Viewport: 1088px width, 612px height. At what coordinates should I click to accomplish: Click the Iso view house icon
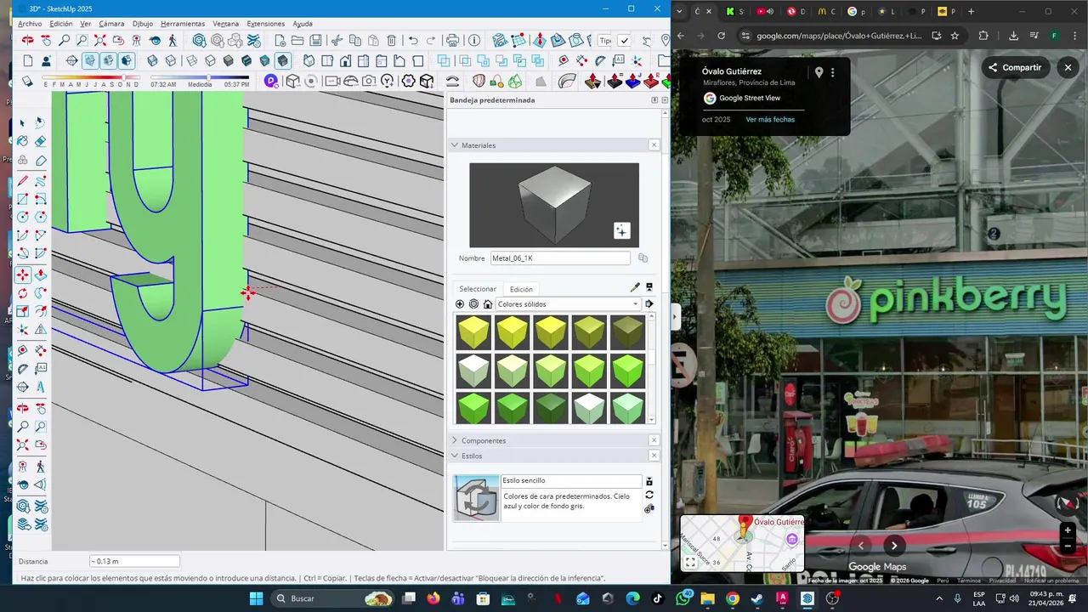pos(308,60)
